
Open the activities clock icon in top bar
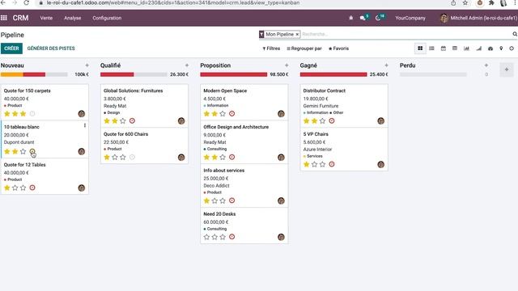(379, 18)
